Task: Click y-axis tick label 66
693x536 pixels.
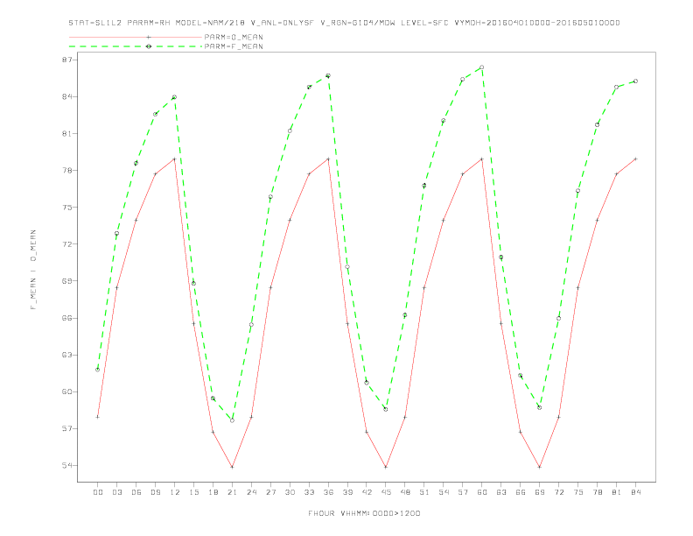Action: (x=67, y=318)
